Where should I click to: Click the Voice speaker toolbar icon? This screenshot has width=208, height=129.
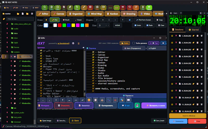point(123,8)
